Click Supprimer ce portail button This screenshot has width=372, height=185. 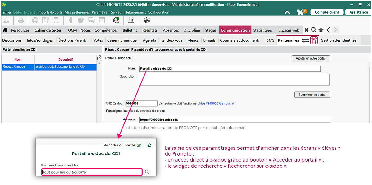312,95
